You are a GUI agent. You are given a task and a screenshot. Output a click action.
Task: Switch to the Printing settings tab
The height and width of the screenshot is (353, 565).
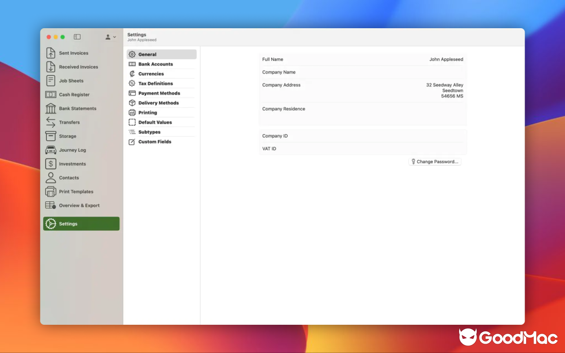point(147,113)
